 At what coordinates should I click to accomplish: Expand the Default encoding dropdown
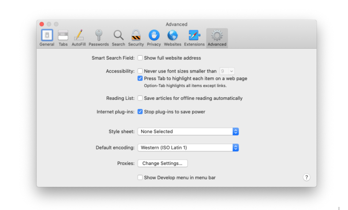pos(188,147)
